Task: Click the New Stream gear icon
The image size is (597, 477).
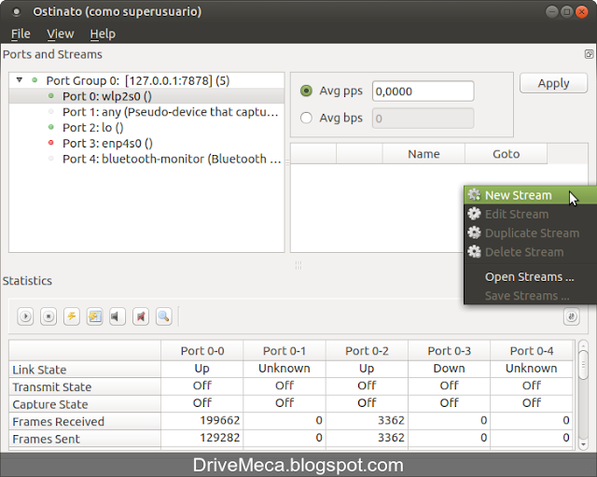Action: coord(474,195)
